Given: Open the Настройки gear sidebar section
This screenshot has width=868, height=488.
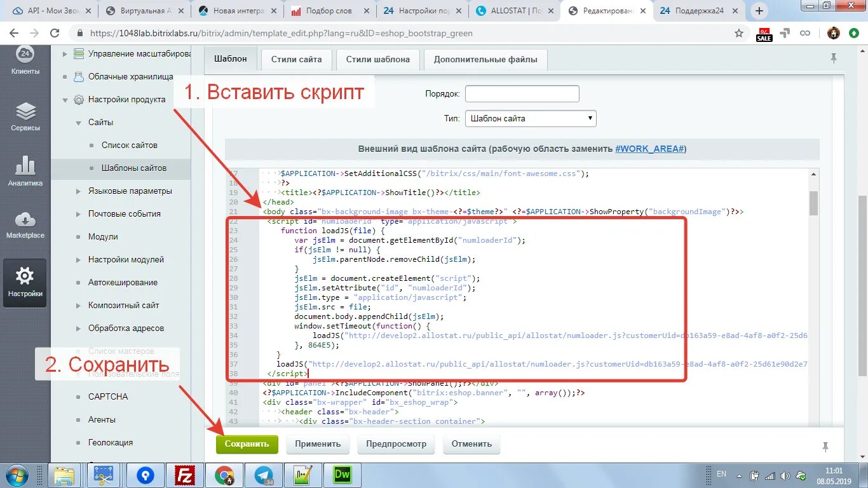Looking at the screenshot, I should 25,283.
